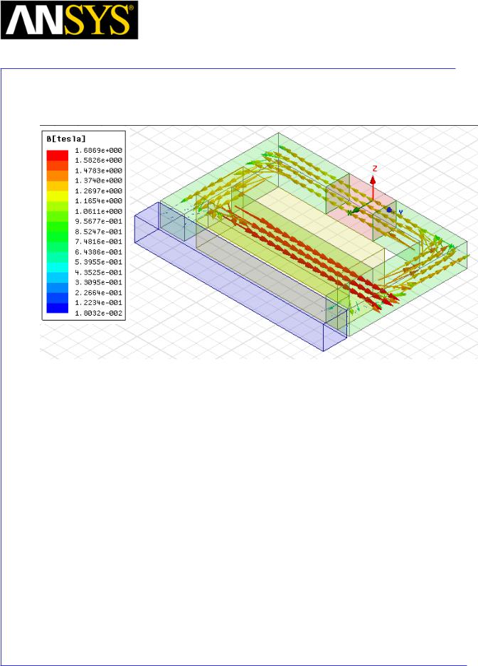
Task: Select legend value 7.4816e-001
Action: (99, 242)
